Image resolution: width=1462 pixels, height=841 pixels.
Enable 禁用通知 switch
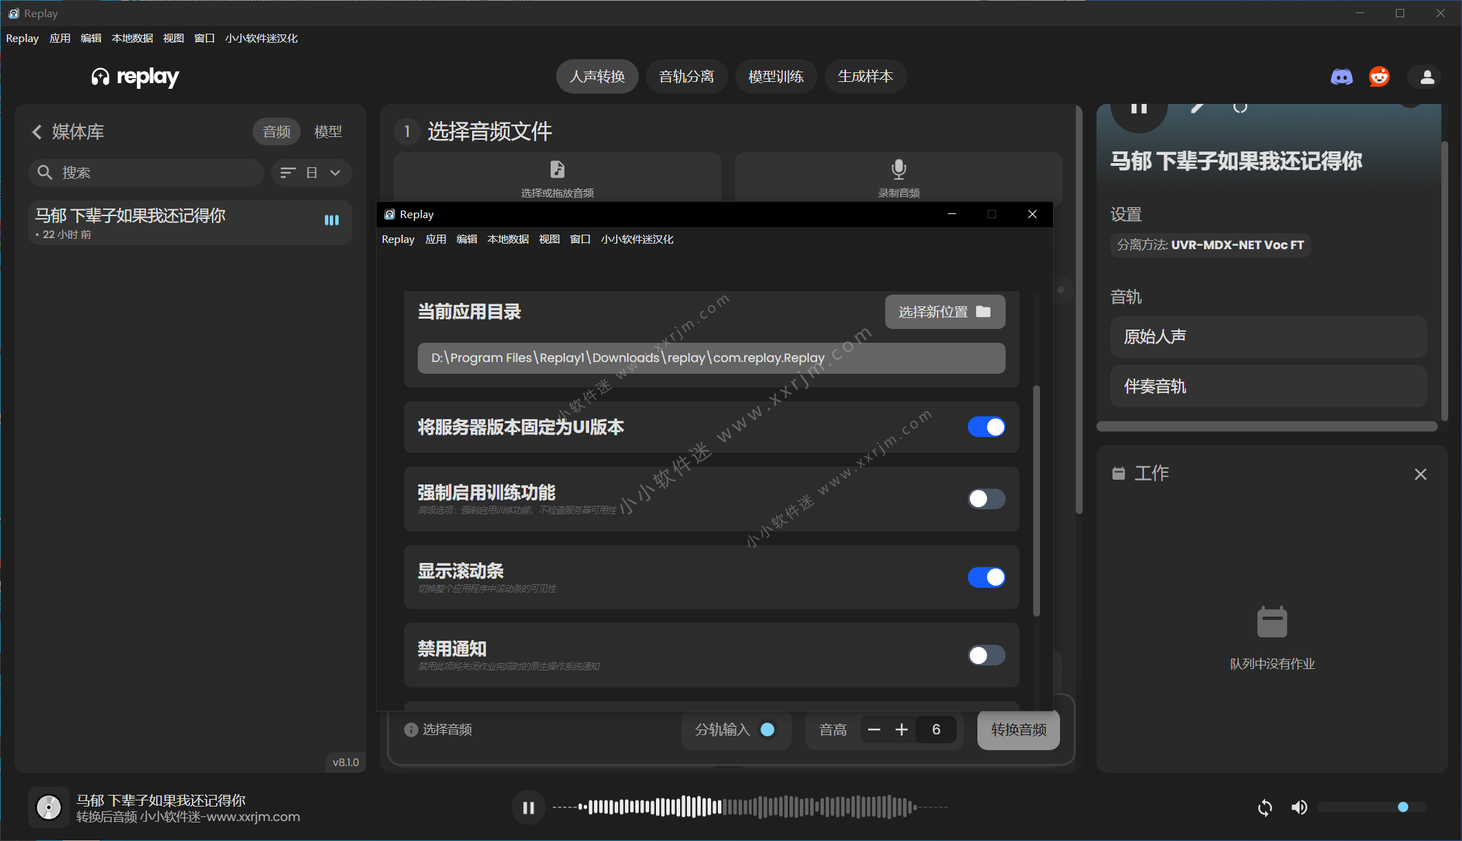pos(986,655)
